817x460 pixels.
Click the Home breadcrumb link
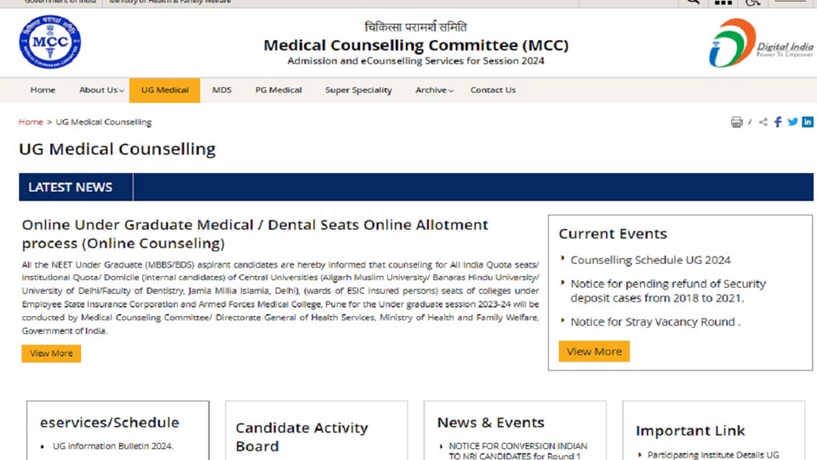tap(31, 122)
